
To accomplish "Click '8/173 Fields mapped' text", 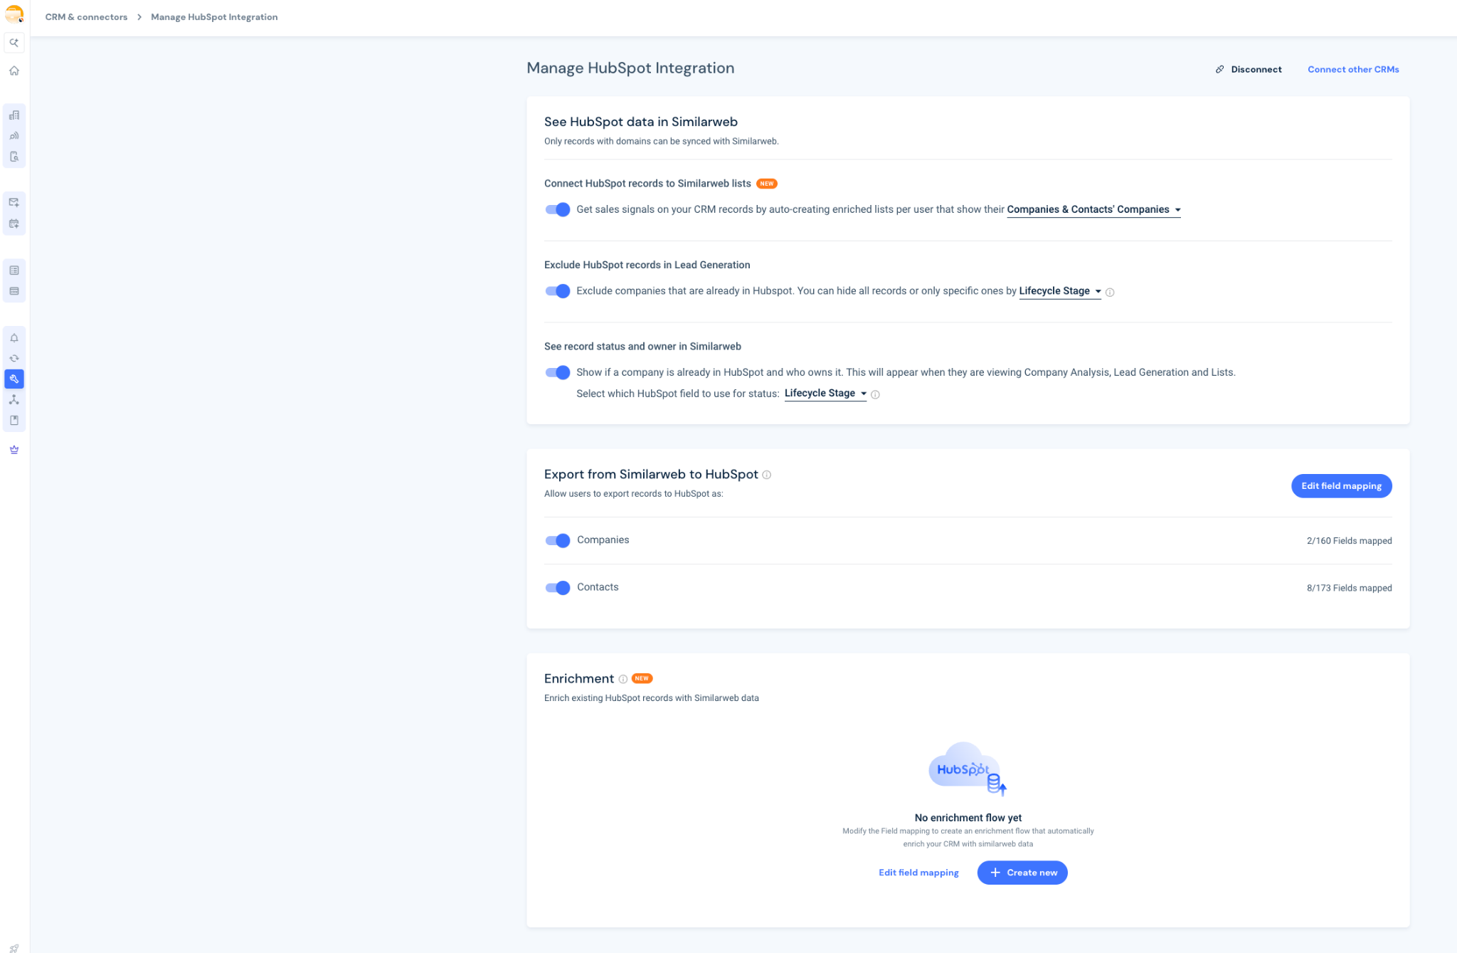I will 1349,588.
